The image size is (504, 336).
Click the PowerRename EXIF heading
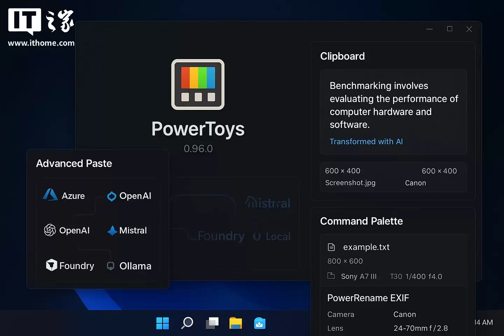(x=368, y=298)
